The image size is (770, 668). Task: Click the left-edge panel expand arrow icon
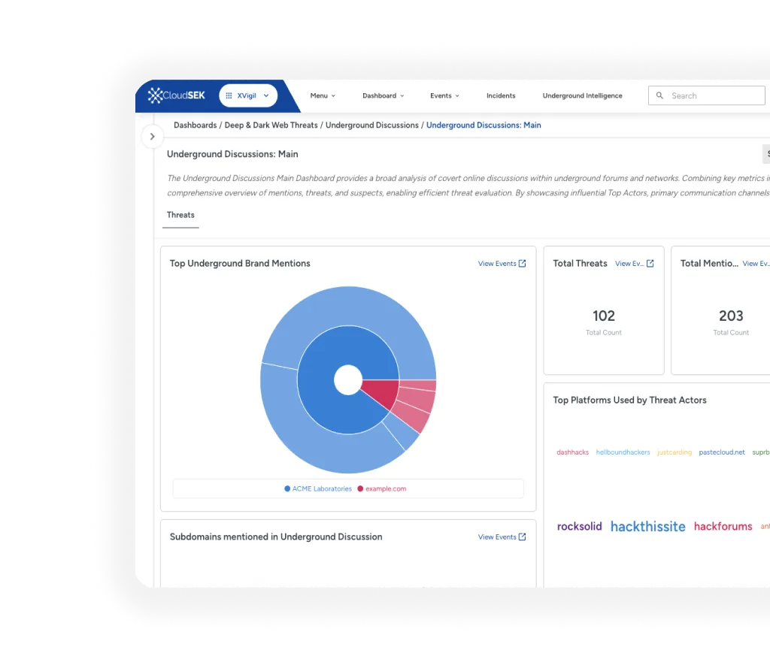(152, 136)
